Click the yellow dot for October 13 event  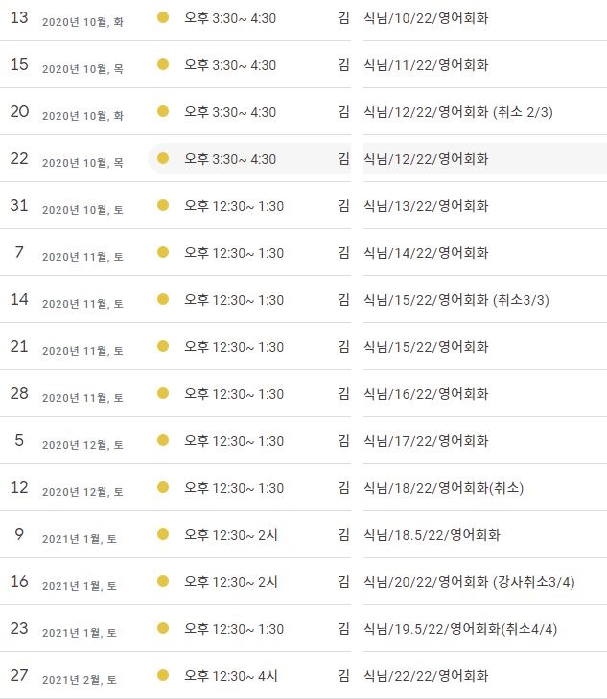[x=163, y=17]
